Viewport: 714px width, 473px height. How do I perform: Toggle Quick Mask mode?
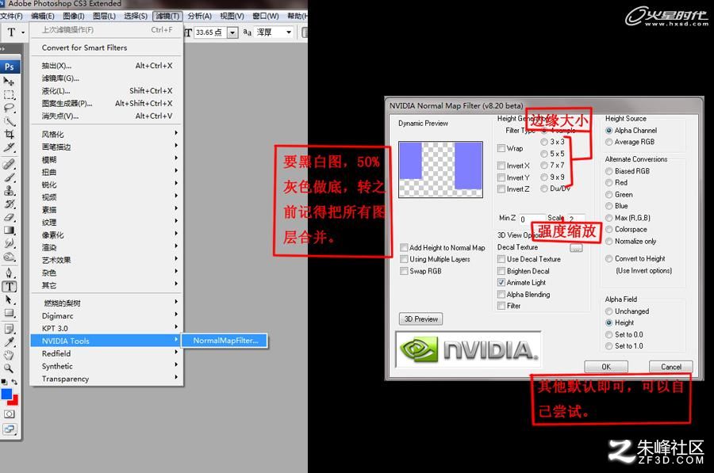(x=9, y=414)
